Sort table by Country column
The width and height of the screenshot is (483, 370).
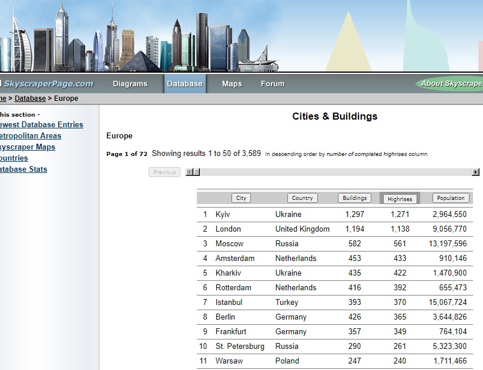[302, 198]
